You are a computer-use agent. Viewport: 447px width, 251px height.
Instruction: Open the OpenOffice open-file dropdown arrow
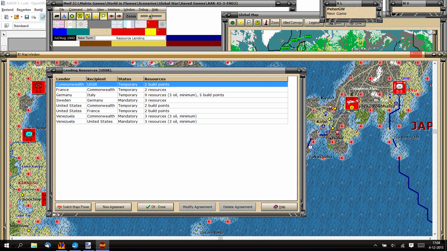[22, 17]
